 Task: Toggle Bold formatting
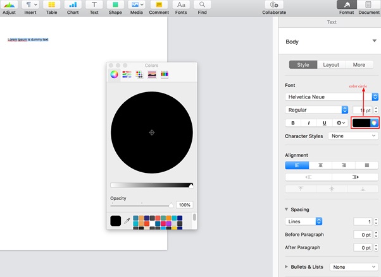coord(293,123)
